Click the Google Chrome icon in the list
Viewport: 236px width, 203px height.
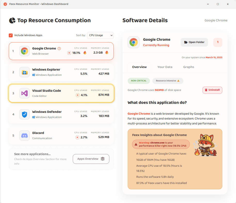tap(25, 51)
